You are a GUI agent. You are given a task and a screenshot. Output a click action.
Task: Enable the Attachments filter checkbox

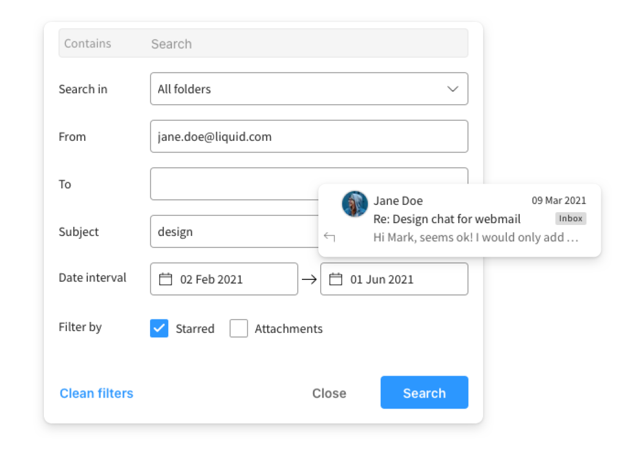238,328
